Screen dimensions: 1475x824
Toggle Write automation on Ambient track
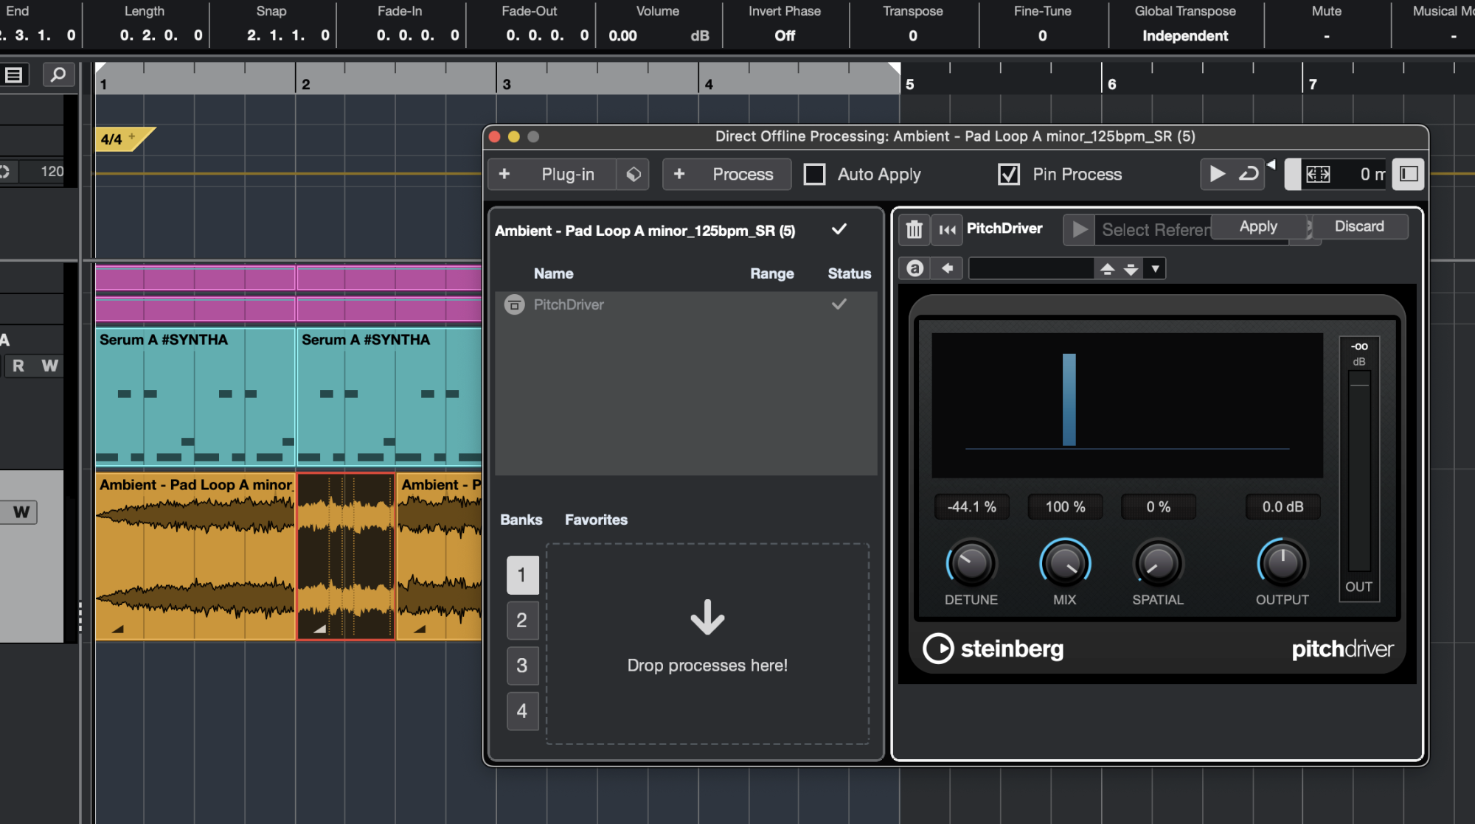point(21,511)
